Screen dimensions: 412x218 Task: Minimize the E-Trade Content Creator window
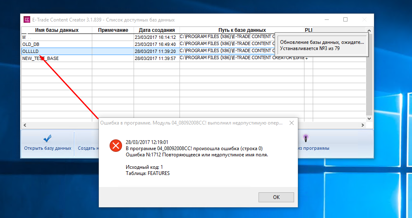pos(327,20)
